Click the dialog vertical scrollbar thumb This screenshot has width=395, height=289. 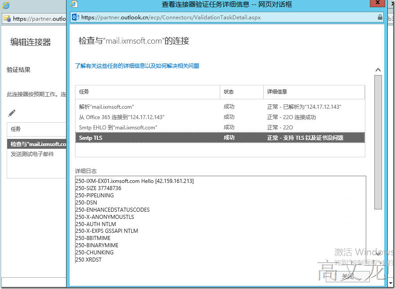378,142
